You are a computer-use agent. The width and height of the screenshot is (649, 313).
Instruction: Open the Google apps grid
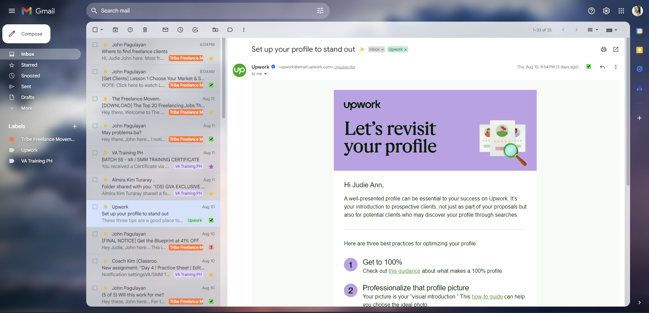[621, 11]
